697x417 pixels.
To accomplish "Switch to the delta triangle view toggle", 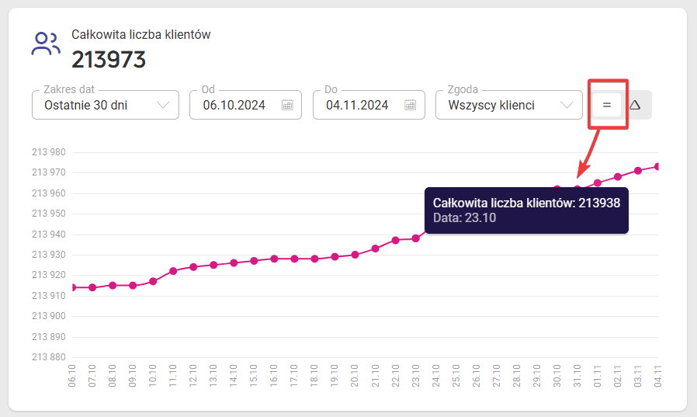I will (x=635, y=105).
